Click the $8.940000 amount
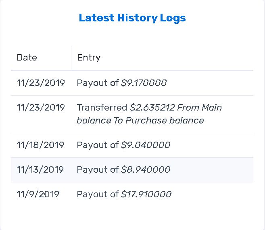The image size is (265, 230). pos(146,169)
